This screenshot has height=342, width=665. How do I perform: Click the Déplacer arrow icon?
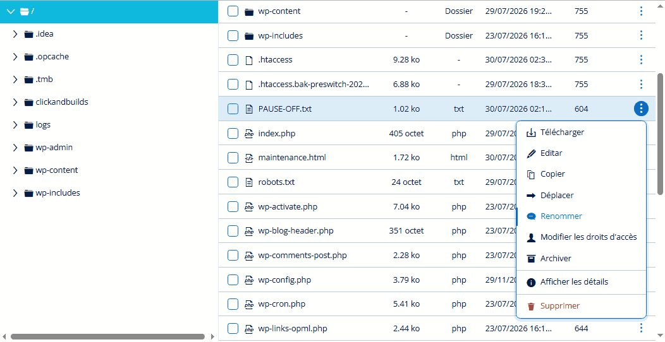(x=531, y=196)
